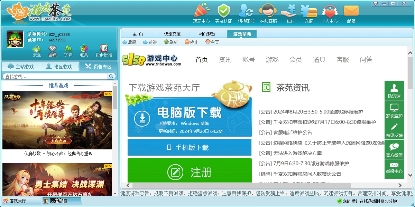Go back with the 后退 arrow
The height and width of the screenshot is (207, 415).
click(129, 42)
